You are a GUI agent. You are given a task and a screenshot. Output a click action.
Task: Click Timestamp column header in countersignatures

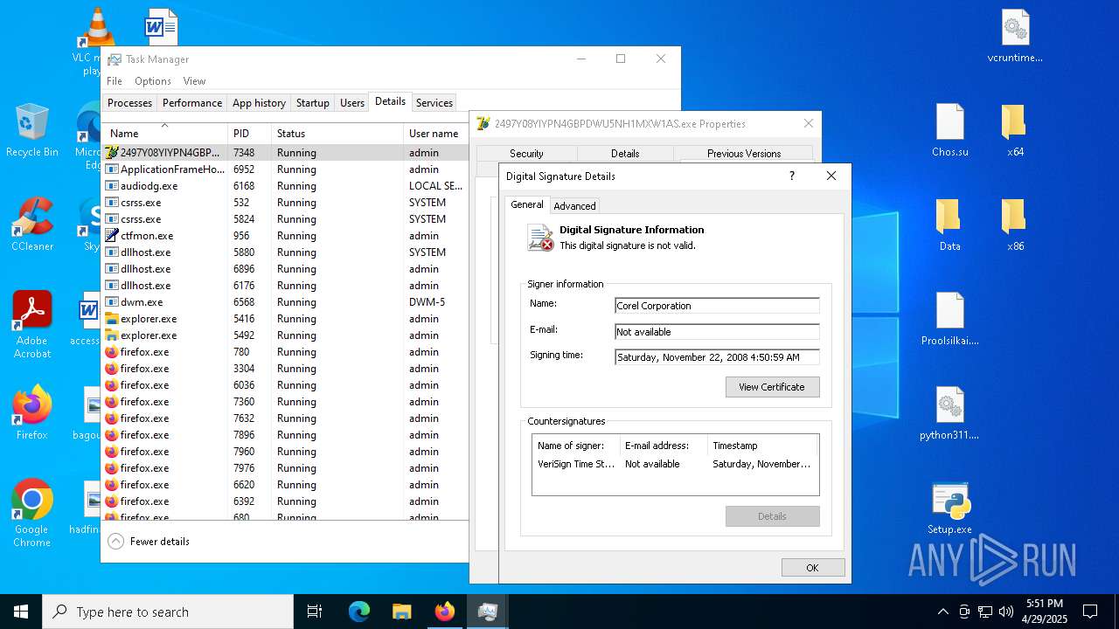pyautogui.click(x=762, y=446)
